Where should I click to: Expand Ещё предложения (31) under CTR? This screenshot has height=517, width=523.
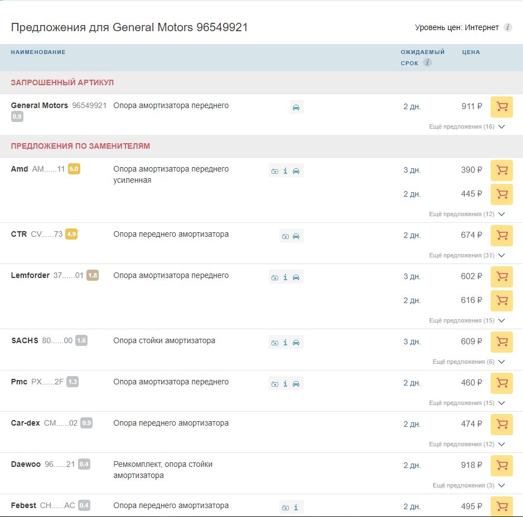pyautogui.click(x=467, y=256)
